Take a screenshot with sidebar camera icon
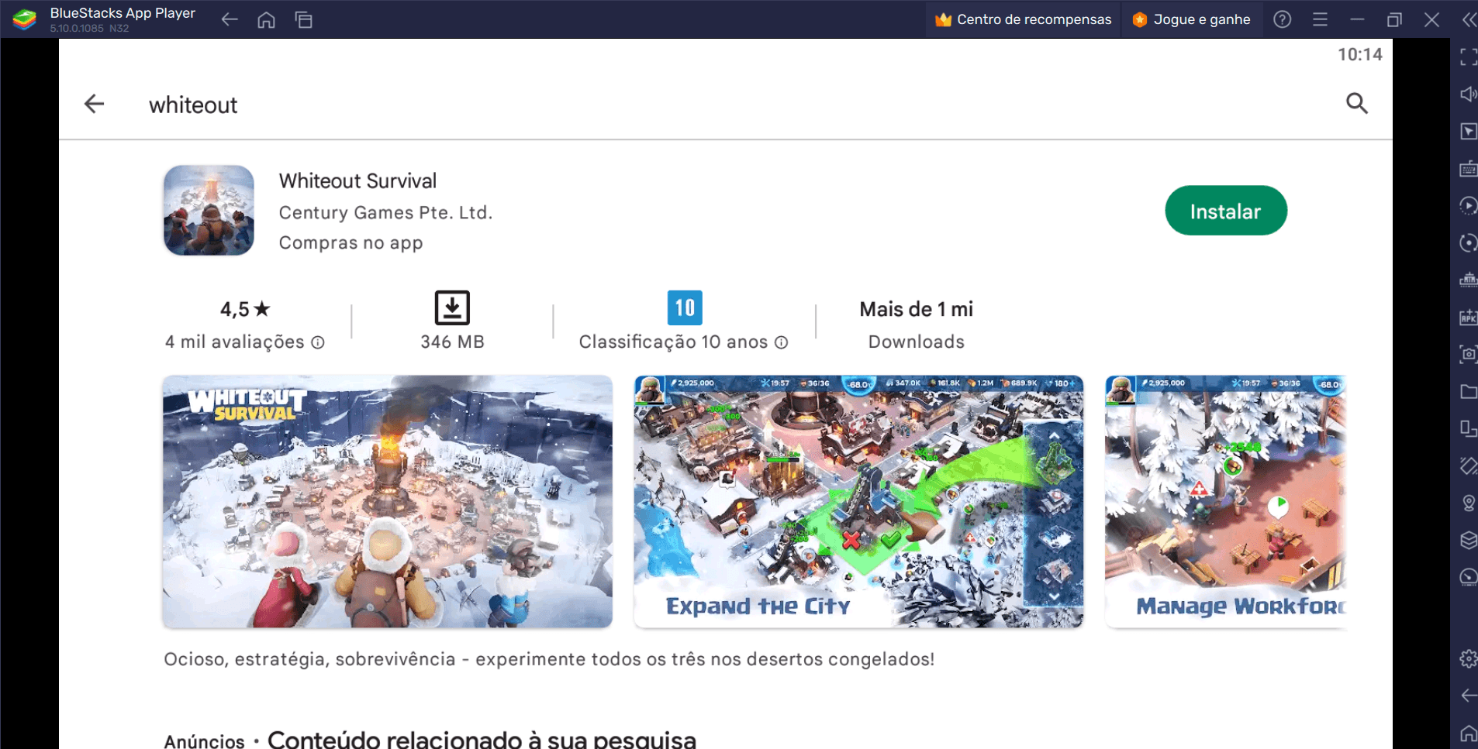This screenshot has width=1478, height=749. coord(1468,354)
